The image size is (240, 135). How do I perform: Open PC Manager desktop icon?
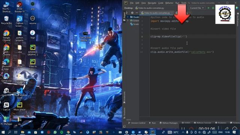[x=6, y=121]
